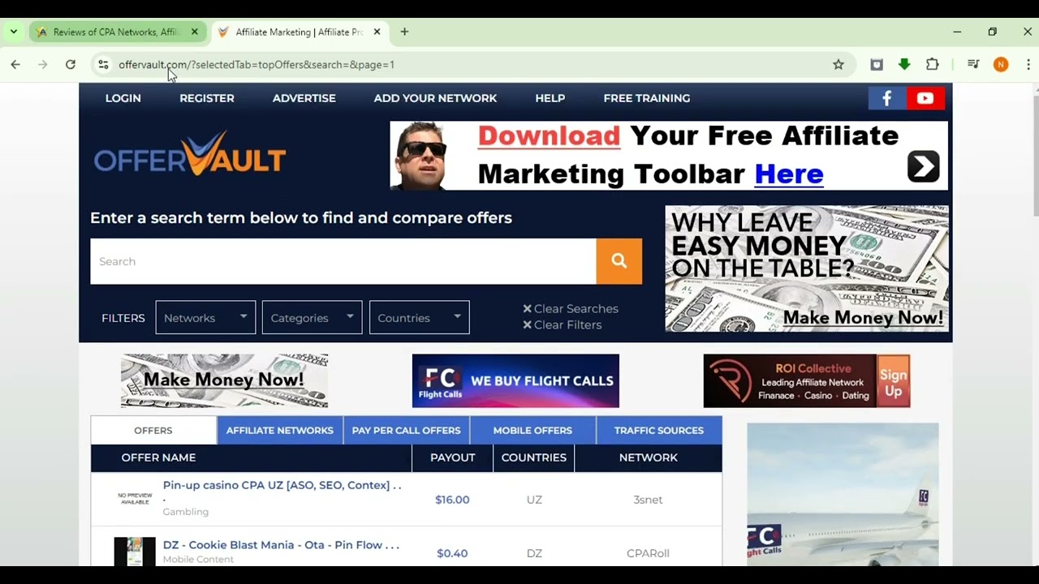Click Clear Searches
Image resolution: width=1039 pixels, height=584 pixels.
(x=570, y=308)
